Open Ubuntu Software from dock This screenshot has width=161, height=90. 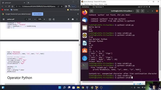[85, 50]
